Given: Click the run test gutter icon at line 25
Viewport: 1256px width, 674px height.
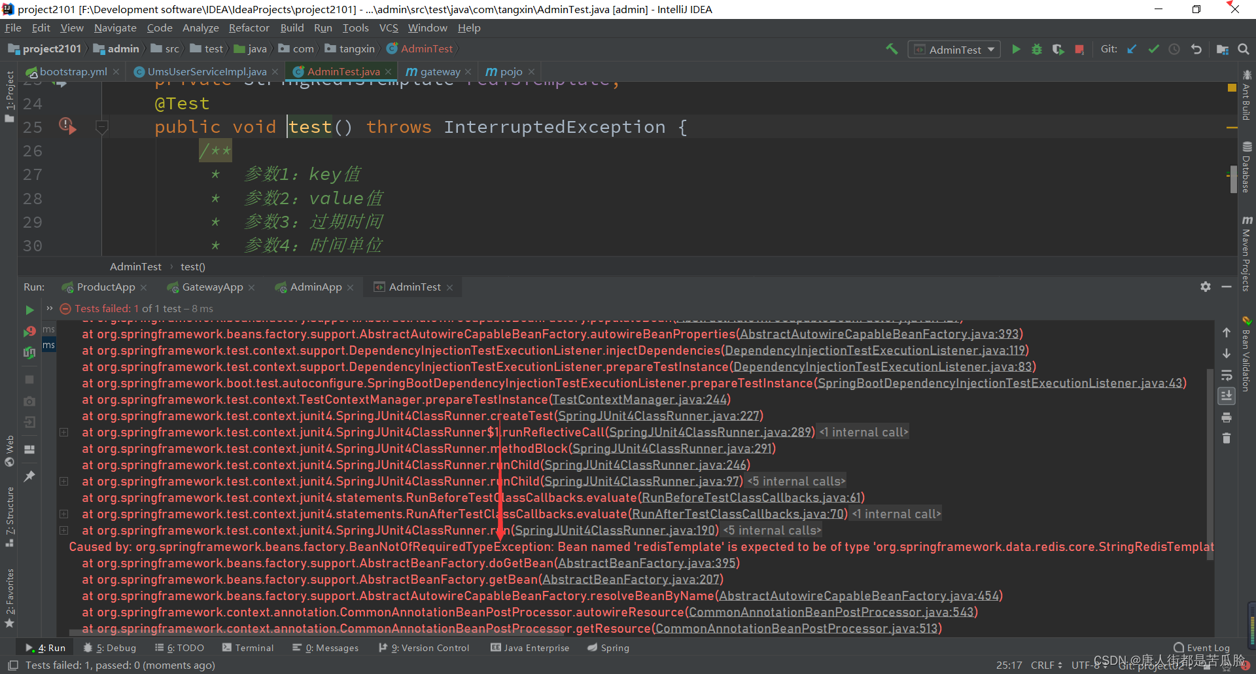Looking at the screenshot, I should tap(67, 126).
